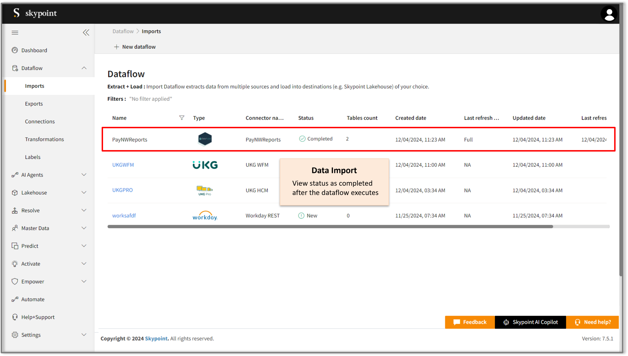This screenshot has height=356, width=628.
Task: Open the UKGWFM dataflow link
Action: pyautogui.click(x=123, y=165)
